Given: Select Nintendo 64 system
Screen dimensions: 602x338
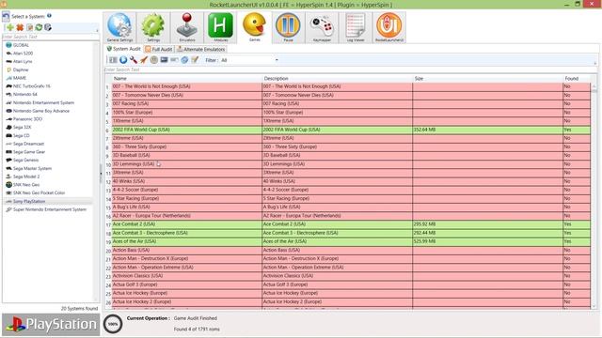Looking at the screenshot, I should [x=25, y=94].
